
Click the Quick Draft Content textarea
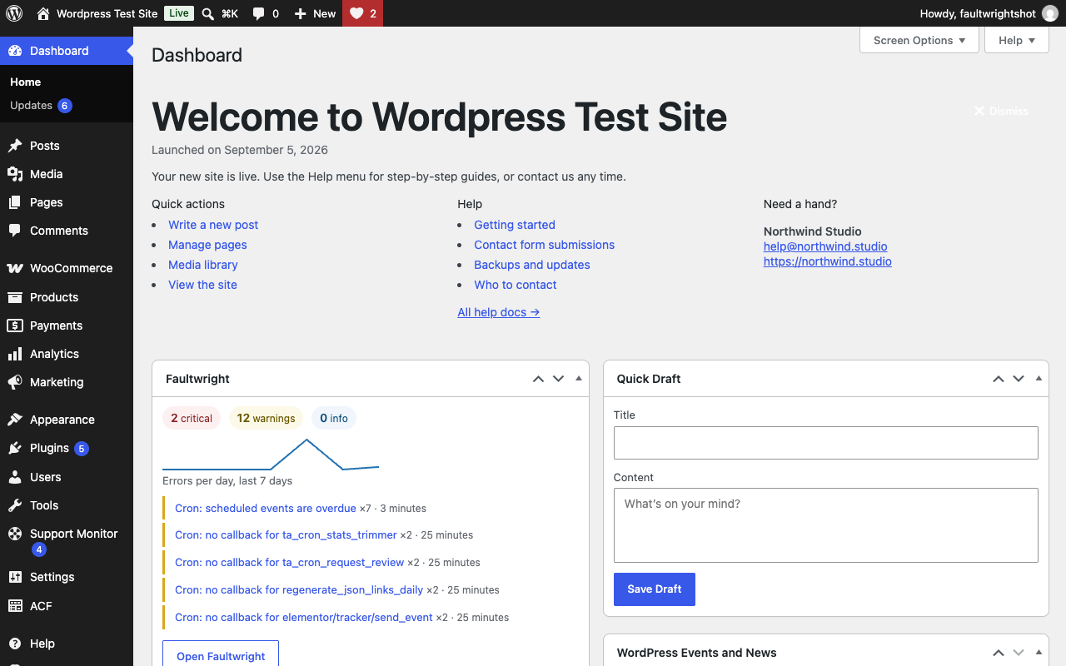pyautogui.click(x=826, y=525)
